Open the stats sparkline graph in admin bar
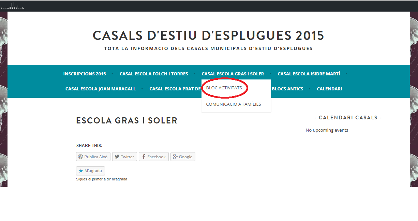This screenshot has width=418, height=221. (12, 6)
